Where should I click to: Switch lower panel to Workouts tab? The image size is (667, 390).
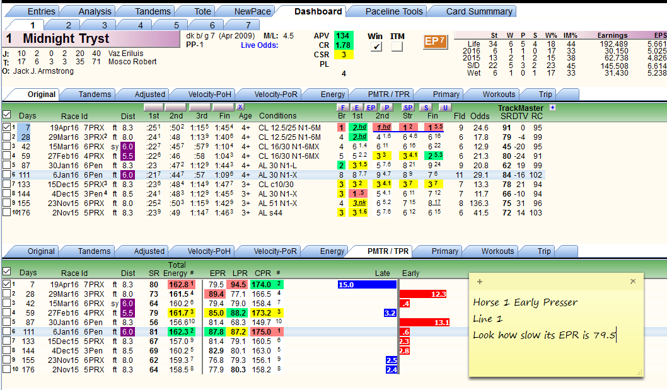point(497,251)
